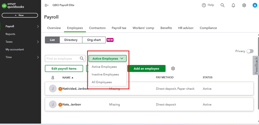Open the Active Employees filter dropdown
The width and height of the screenshot is (259, 125).
pyautogui.click(x=107, y=59)
